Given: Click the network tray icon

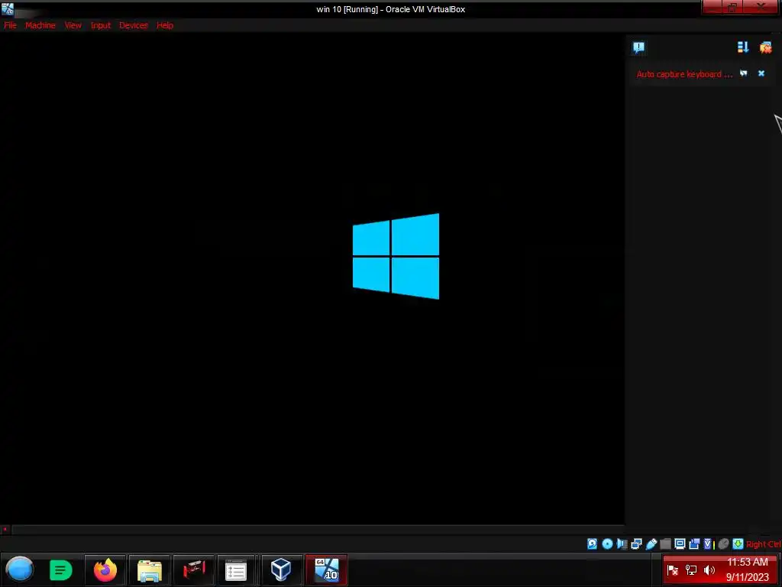Looking at the screenshot, I should 690,569.
